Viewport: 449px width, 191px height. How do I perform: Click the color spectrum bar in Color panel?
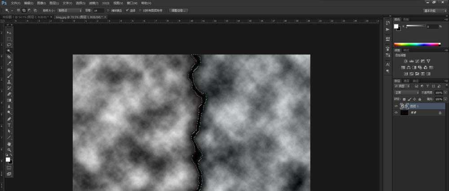click(417, 44)
